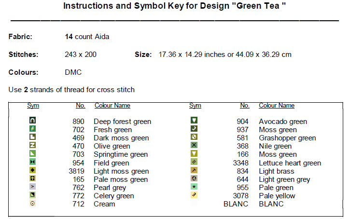This screenshot has height=219, width=350.
Task: Pick the Pale yellow 3078 colour swatch
Action: pos(195,195)
